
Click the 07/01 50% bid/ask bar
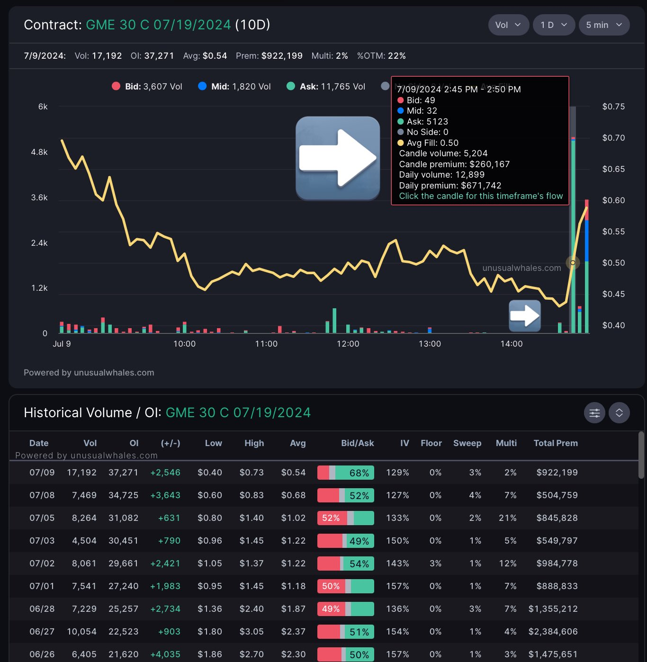coord(346,586)
